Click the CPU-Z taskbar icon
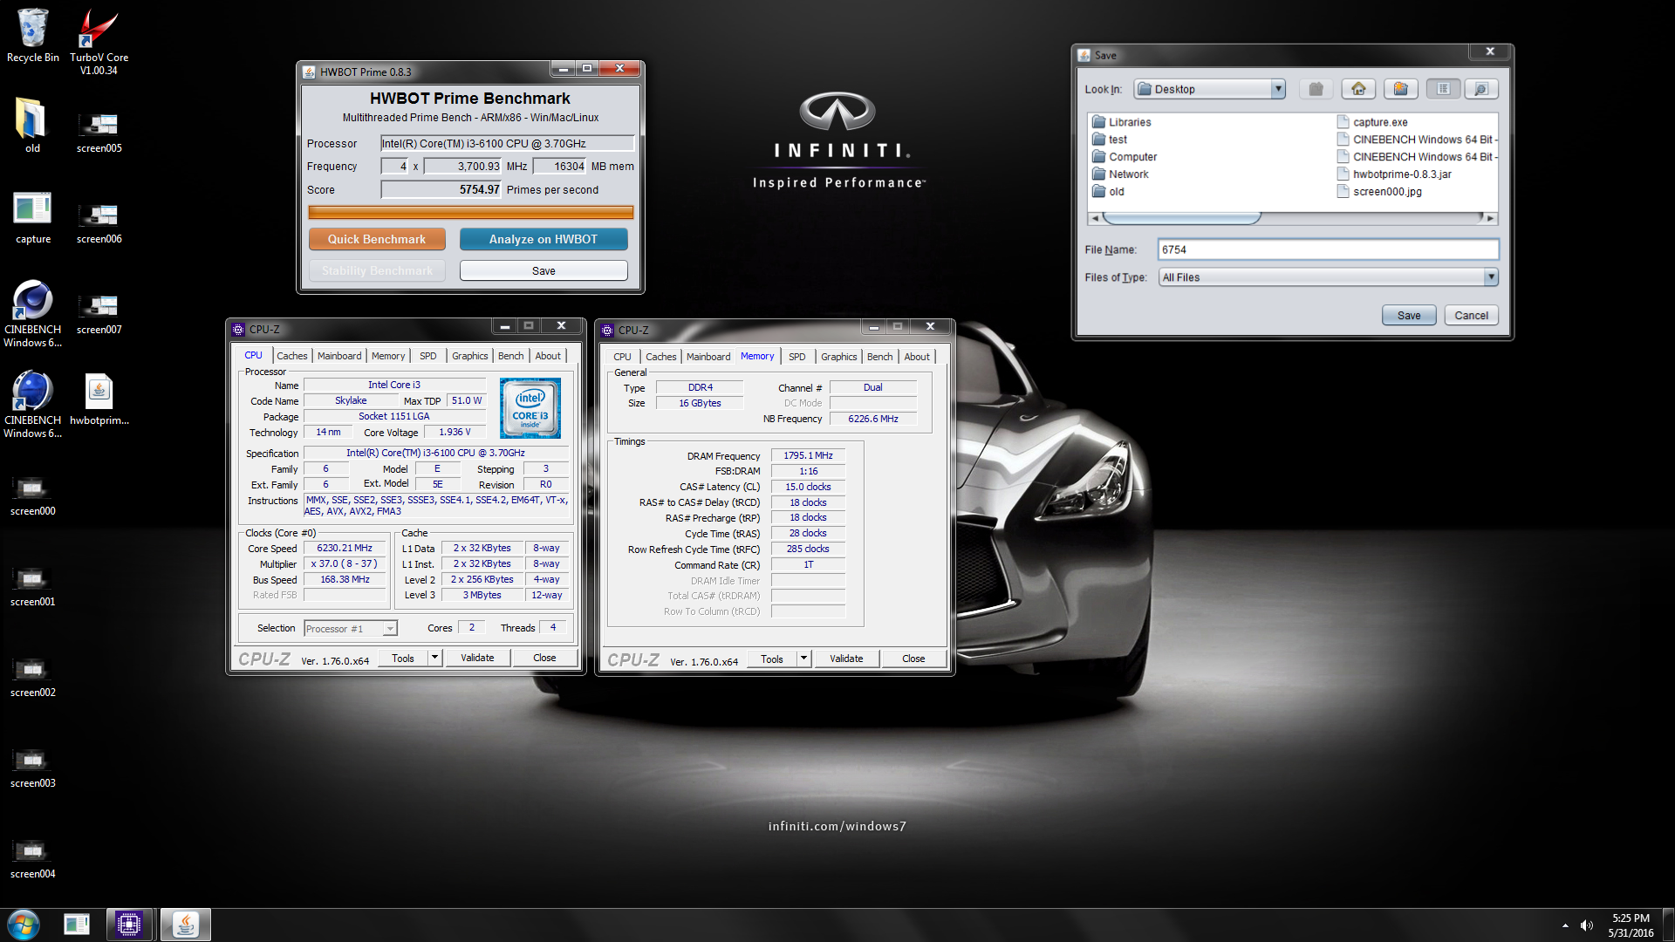Image resolution: width=1675 pixels, height=942 pixels. (129, 925)
